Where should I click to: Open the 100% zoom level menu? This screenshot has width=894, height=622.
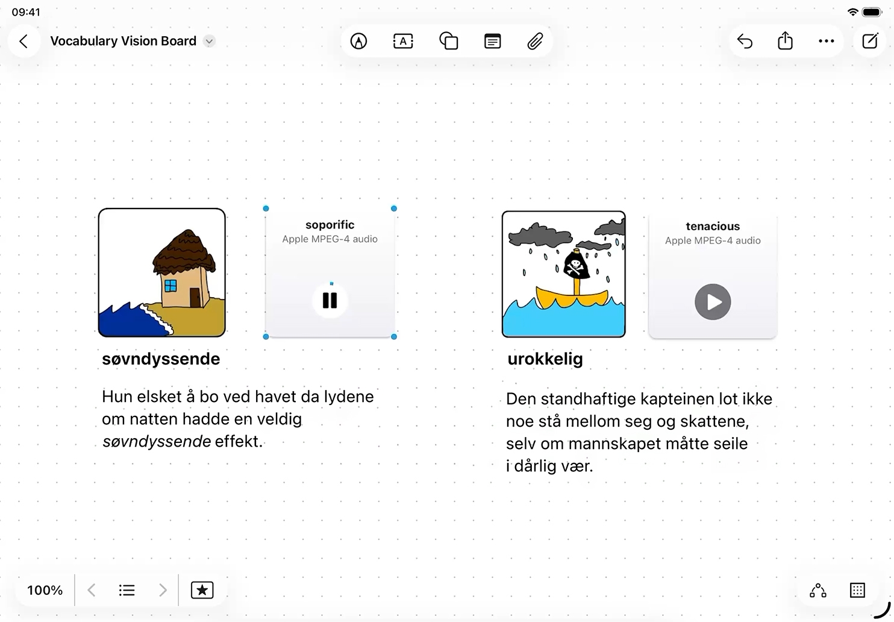click(45, 590)
